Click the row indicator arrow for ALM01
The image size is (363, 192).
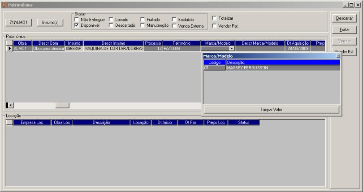click(x=9, y=48)
